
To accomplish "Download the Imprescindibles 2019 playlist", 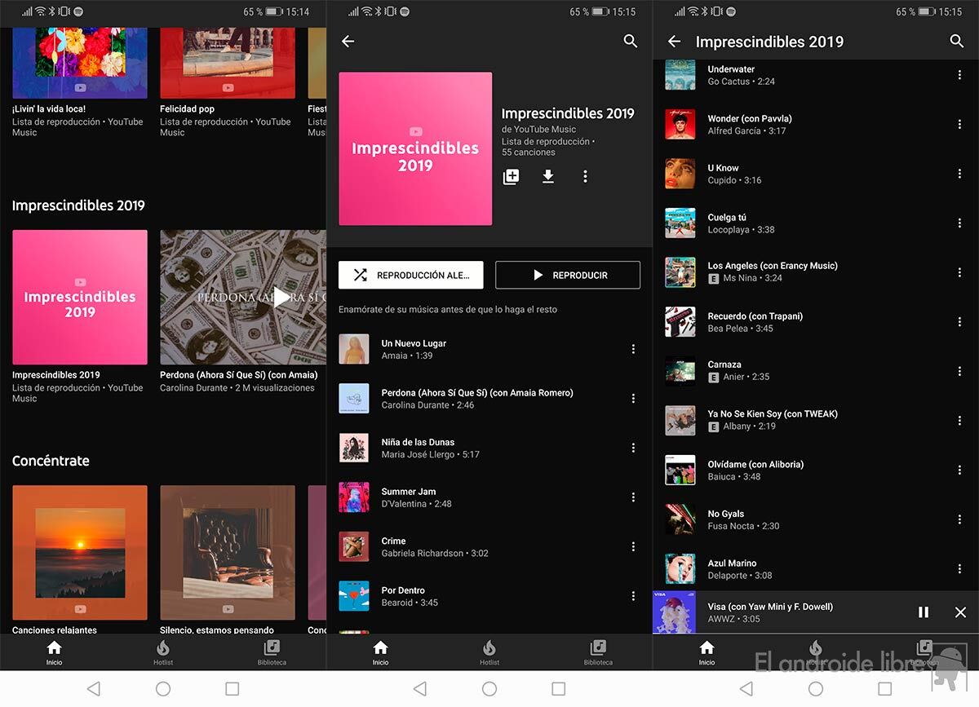I will click(548, 177).
